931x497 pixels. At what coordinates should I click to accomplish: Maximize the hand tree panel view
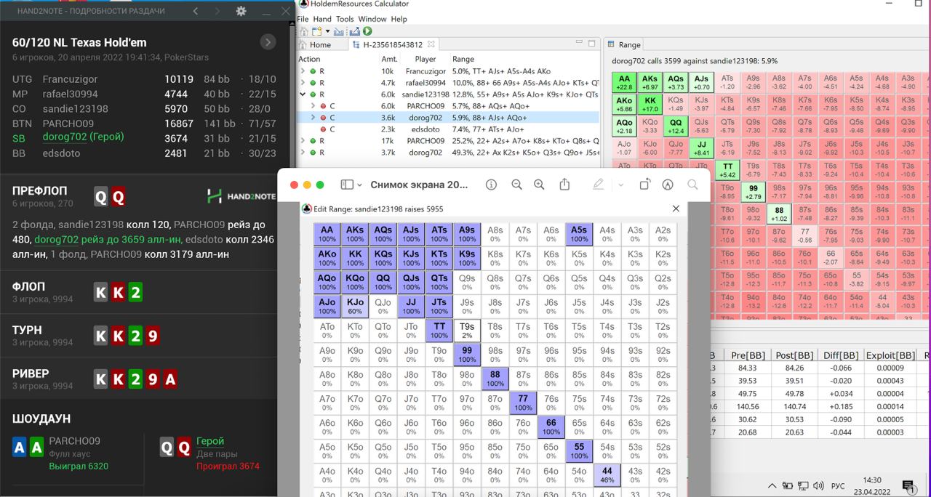[x=592, y=44]
